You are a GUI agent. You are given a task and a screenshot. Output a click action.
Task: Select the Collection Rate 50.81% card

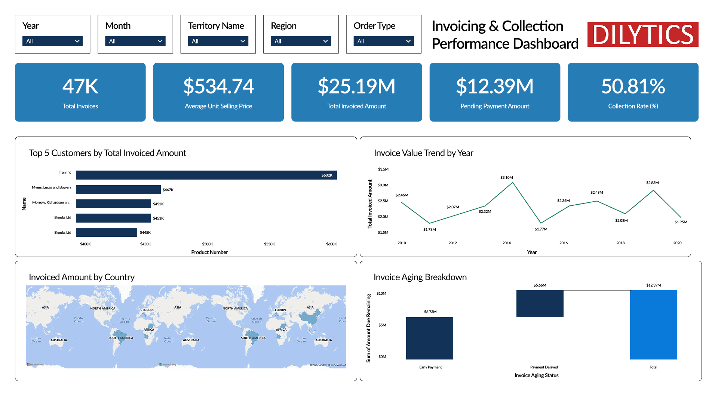tap(633, 92)
